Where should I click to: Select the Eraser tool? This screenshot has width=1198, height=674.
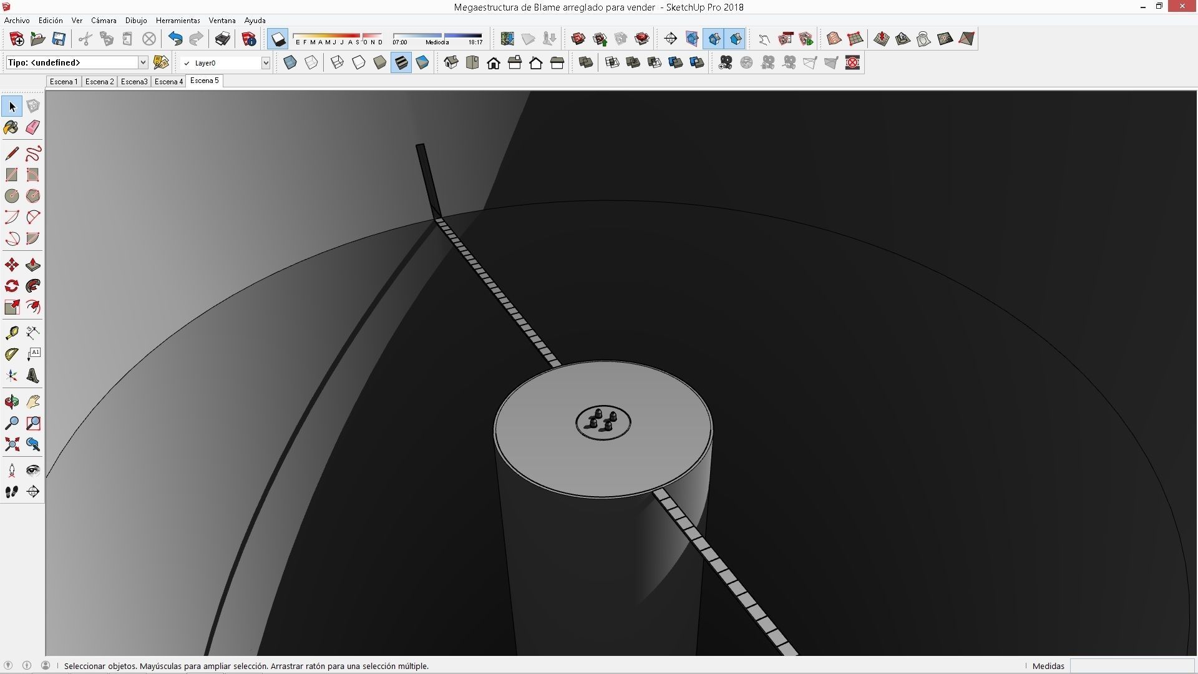coord(33,127)
